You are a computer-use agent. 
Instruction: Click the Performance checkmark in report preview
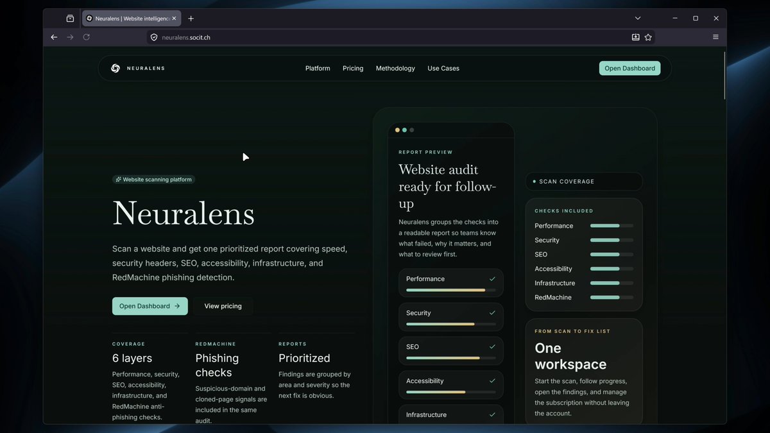(x=492, y=279)
